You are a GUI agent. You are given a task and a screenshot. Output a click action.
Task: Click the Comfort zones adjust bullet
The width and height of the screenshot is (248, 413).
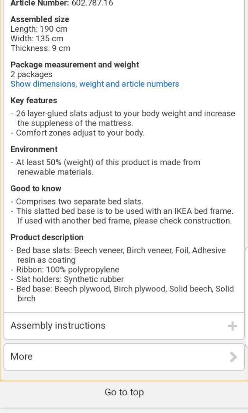click(x=80, y=133)
